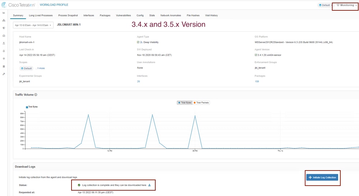This screenshot has height=196, width=359.
Task: Click the 06 PM axis label on chart
Action: tap(195, 151)
